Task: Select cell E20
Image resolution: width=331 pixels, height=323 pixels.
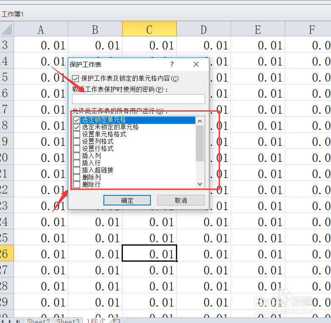Action: (x=258, y=157)
